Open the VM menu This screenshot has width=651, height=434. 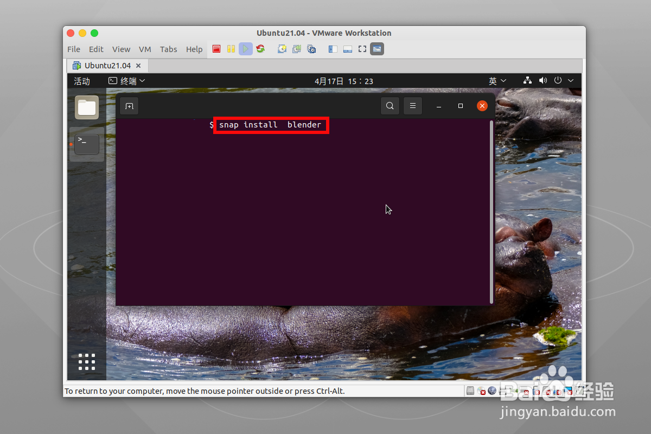point(145,49)
